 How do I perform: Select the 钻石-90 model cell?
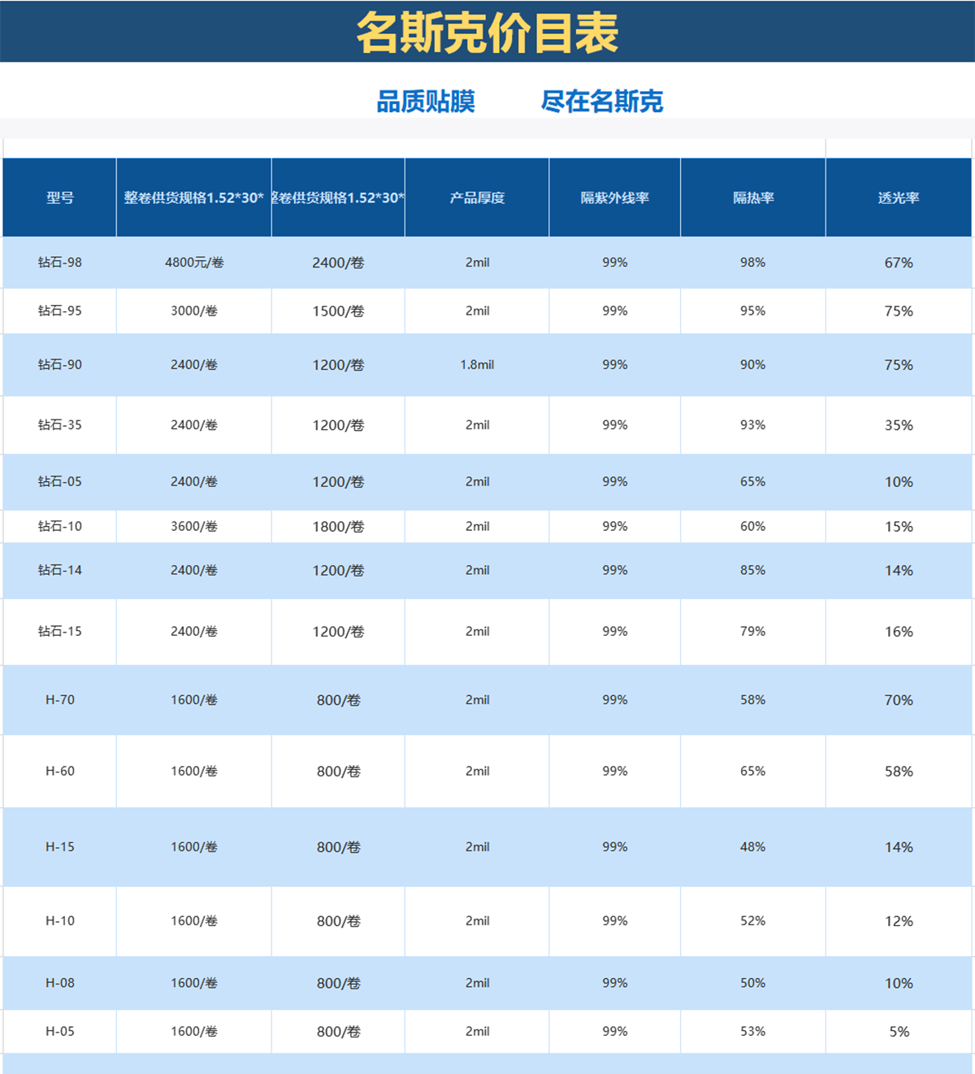click(x=60, y=365)
